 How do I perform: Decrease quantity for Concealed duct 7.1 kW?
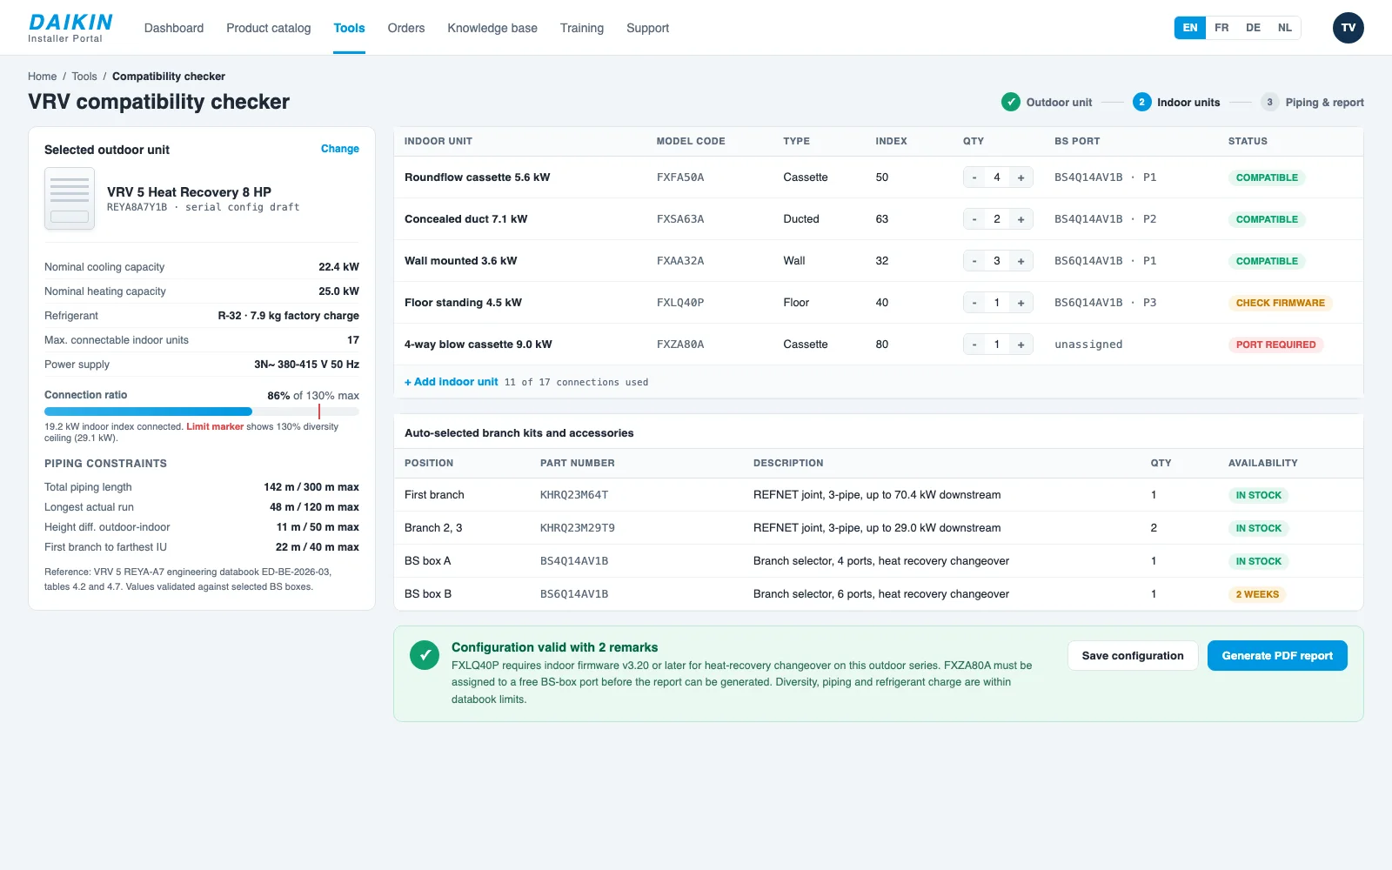click(x=974, y=219)
